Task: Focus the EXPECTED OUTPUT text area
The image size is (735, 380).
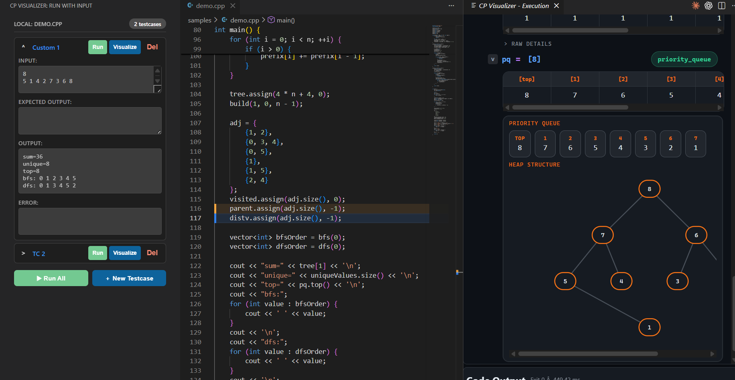Action: (90, 121)
